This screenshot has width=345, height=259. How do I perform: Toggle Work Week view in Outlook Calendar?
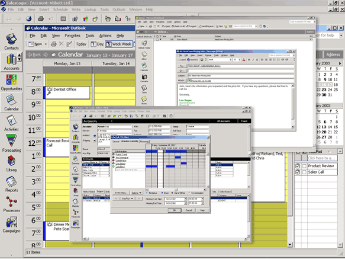(x=119, y=44)
